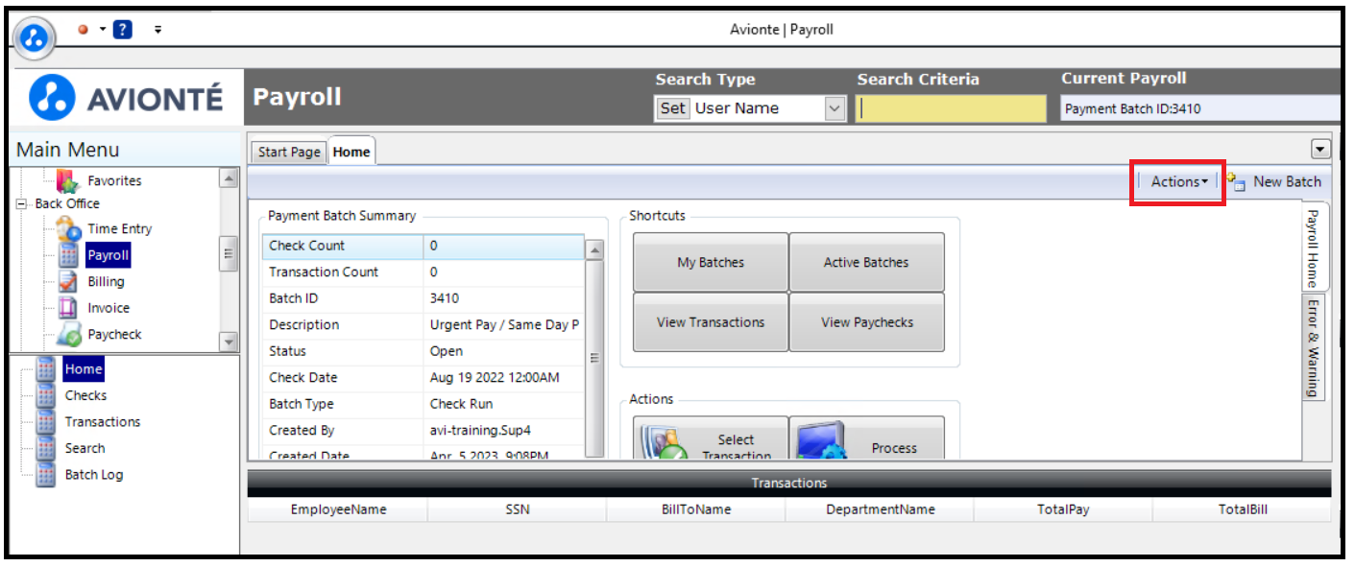The image size is (1355, 567).
Task: Open the Invoice menu icon
Action: (68, 308)
